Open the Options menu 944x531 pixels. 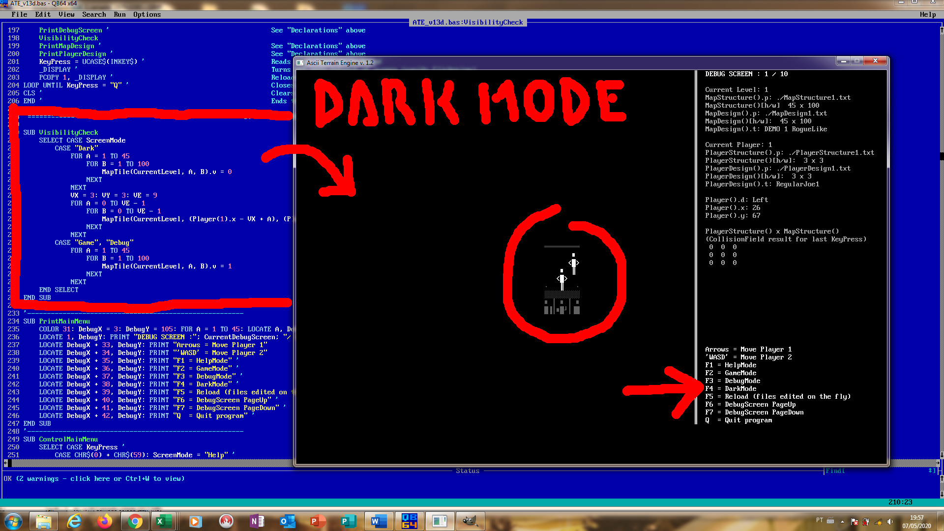pos(147,14)
